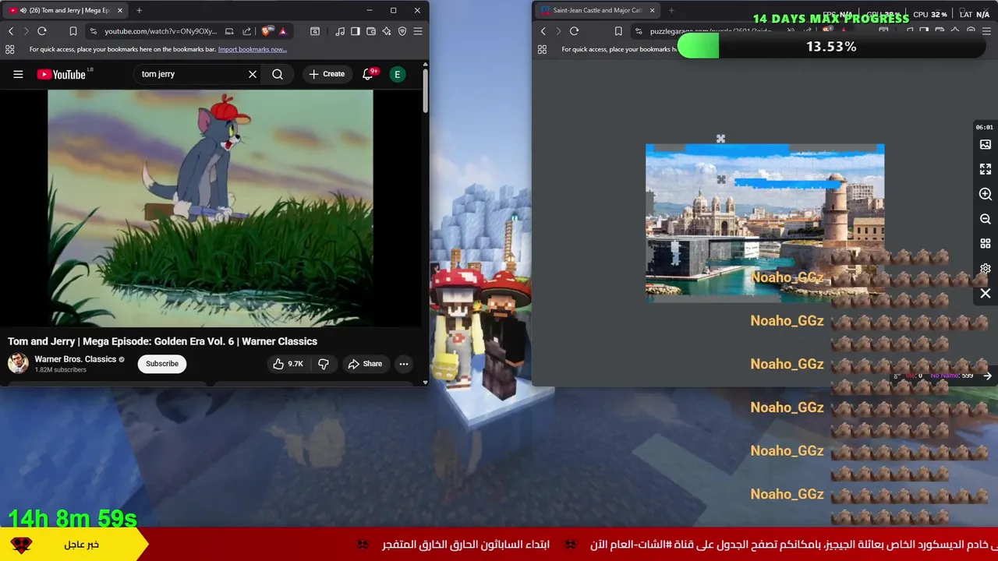Screen dimensions: 998x561
Task: Click the share icon in YouTube address bar
Action: pos(247,31)
